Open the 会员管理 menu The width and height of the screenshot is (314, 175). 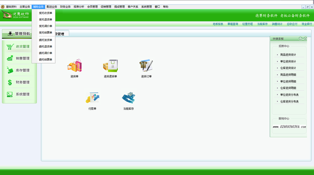tap(92, 7)
